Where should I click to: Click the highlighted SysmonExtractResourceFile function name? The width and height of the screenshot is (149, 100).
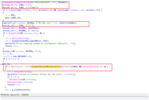46,67
